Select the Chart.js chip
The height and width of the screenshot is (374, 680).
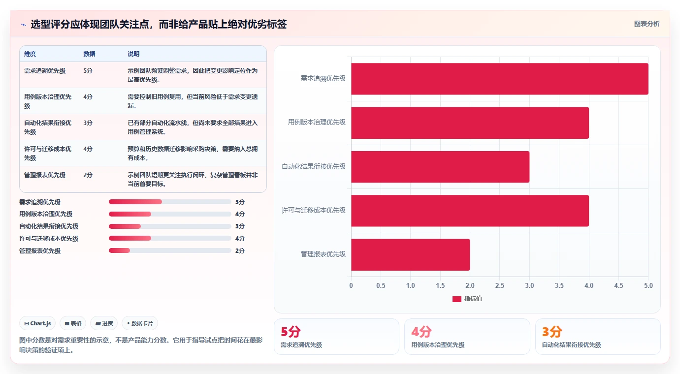[38, 323]
